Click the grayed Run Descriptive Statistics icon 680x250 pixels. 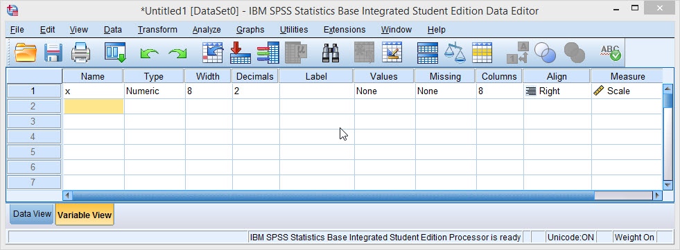tap(296, 53)
